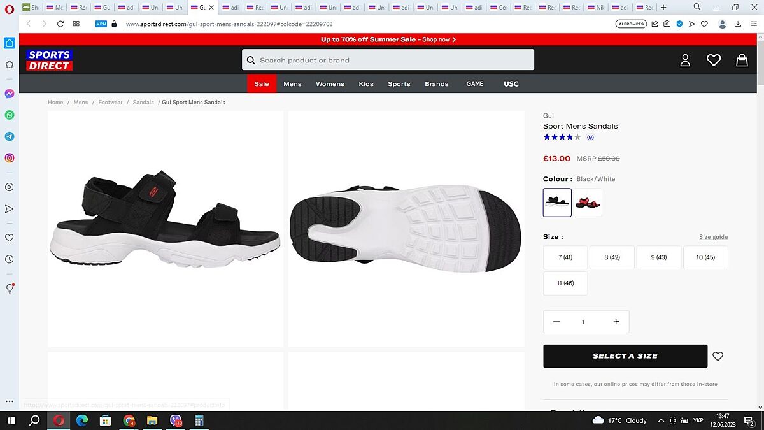This screenshot has height=430, width=764.
Task: Open the Brands navigation menu
Action: click(x=437, y=84)
